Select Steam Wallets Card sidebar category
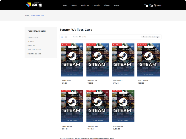This screenshot has width=186, height=139. tap(34, 54)
